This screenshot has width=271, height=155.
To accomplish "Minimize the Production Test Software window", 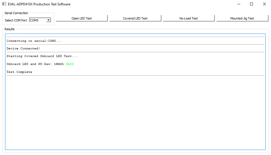I will (x=239, y=4).
